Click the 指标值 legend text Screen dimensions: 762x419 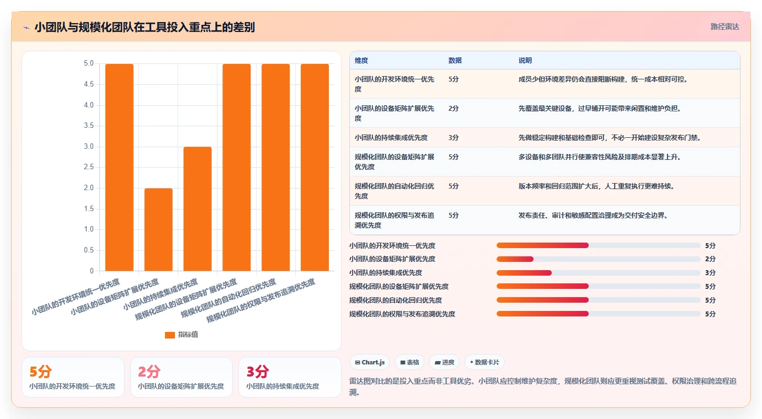tap(188, 335)
